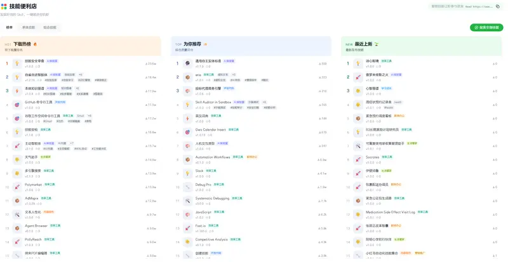Click the Gmail tag on 谷歌工作空间命令行工具

81,116
